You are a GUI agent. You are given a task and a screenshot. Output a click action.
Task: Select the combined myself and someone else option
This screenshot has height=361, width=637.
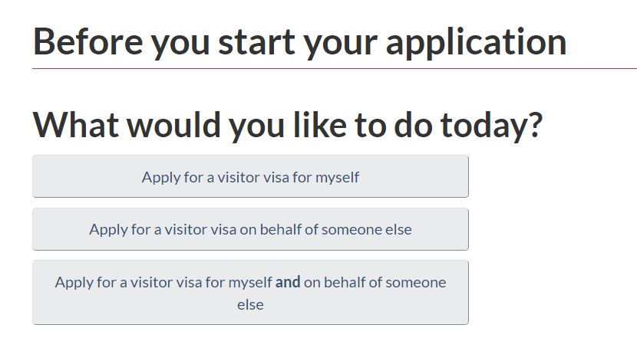click(250, 293)
